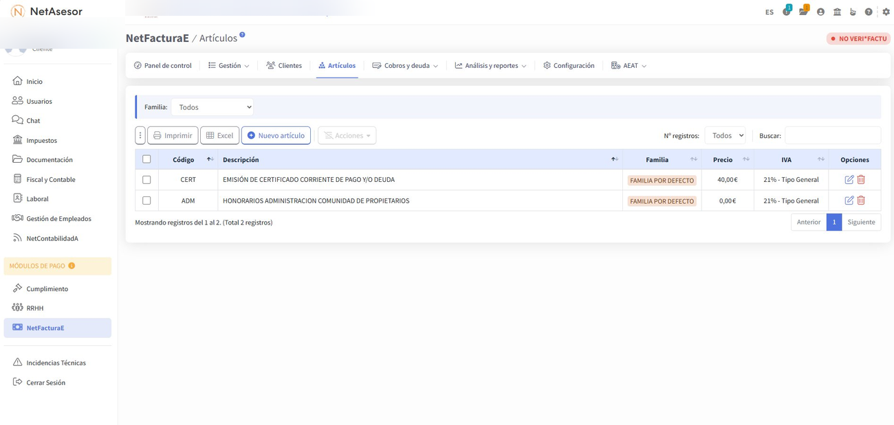Switch to the Clientes tab

pos(284,66)
